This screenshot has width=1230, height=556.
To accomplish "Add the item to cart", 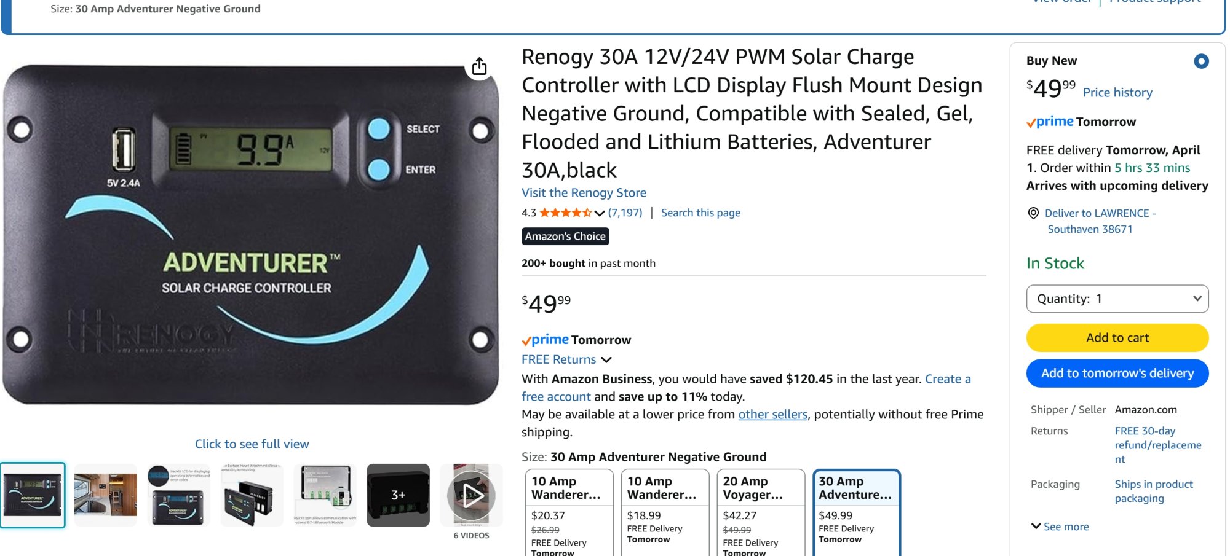I will 1117,337.
